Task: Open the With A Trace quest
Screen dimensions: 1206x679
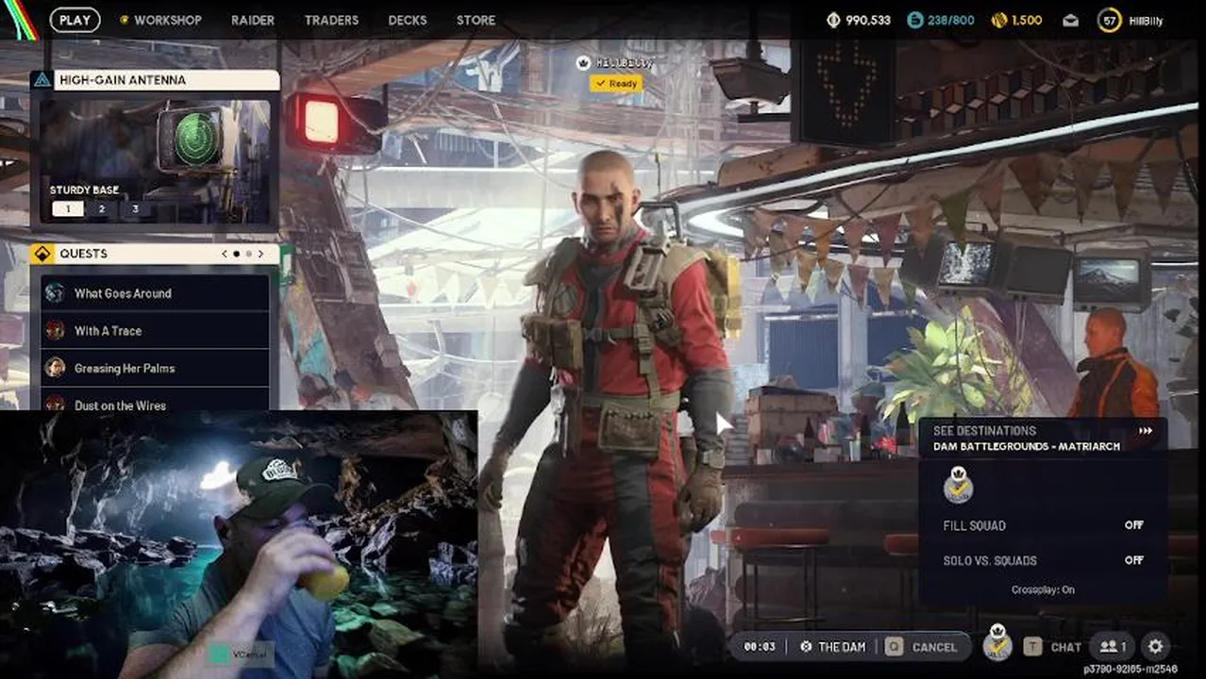Action: point(155,331)
